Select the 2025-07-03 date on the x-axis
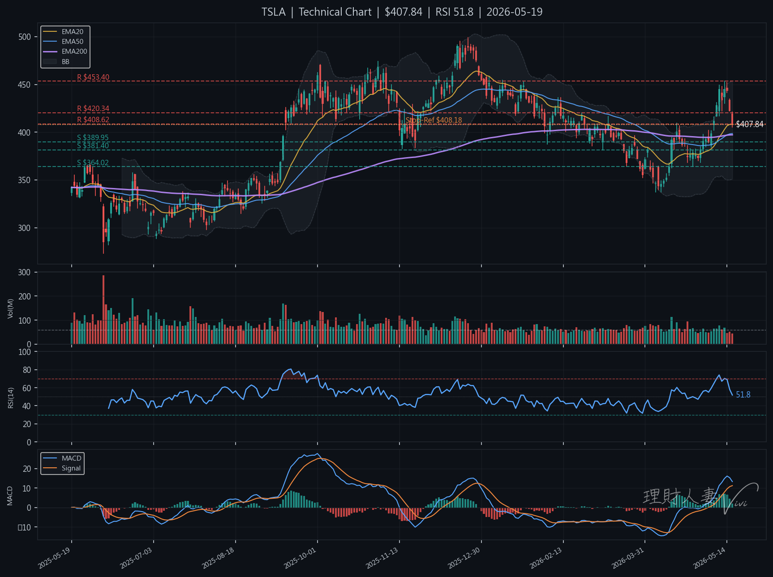Viewport: 773px width, 577px height. click(137, 558)
